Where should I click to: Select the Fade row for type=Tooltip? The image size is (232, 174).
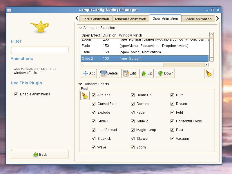144,52
